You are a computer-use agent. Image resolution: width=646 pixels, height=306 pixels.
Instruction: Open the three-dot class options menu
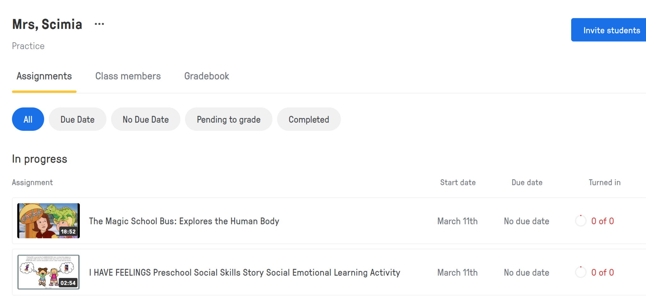coord(99,24)
